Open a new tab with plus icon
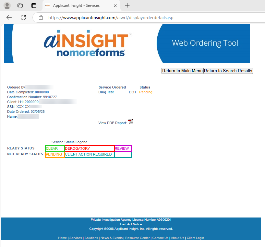 (x=127, y=6)
